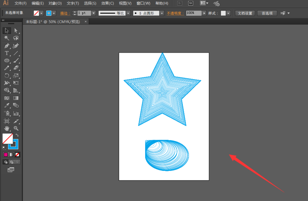The height and width of the screenshot is (201, 308).
Task: Switch to Gradient paint mode
Action: tap(12, 155)
